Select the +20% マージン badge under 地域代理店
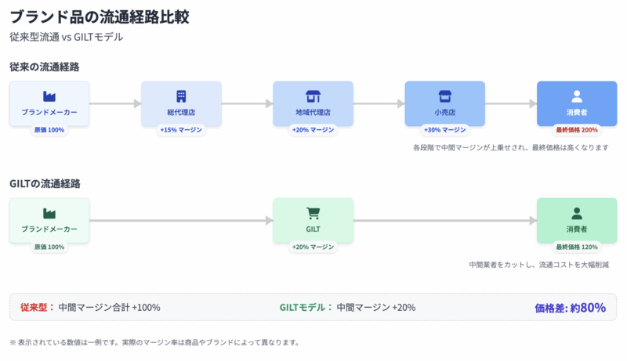The height and width of the screenshot is (361, 627). pos(313,130)
